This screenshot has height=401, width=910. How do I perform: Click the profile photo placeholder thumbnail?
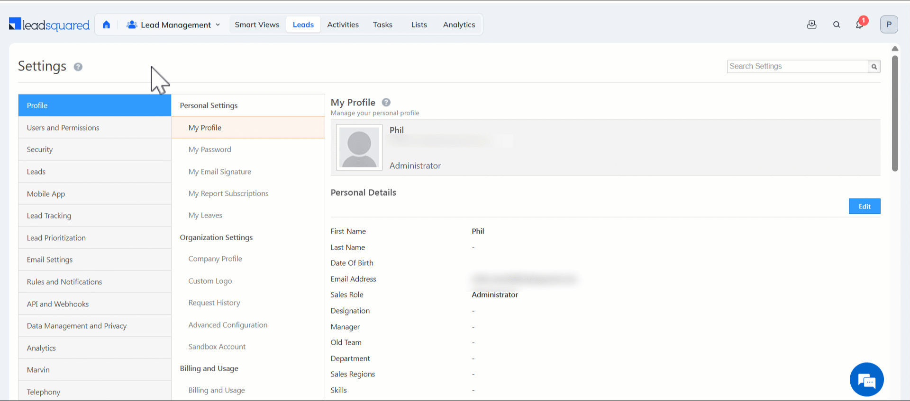359,148
